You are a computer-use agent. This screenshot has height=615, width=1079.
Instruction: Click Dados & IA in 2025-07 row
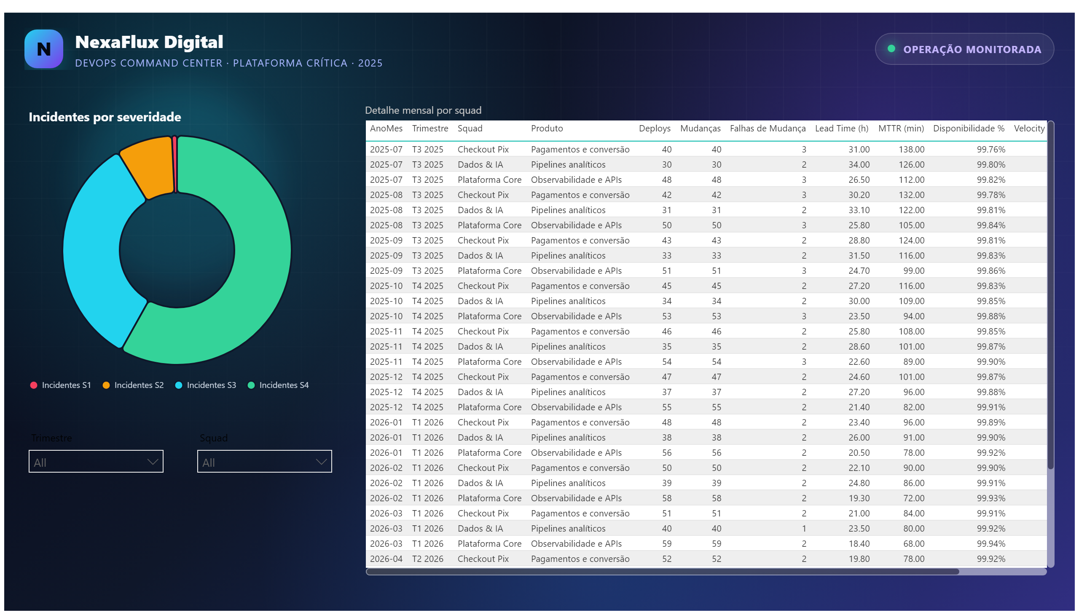click(x=480, y=165)
